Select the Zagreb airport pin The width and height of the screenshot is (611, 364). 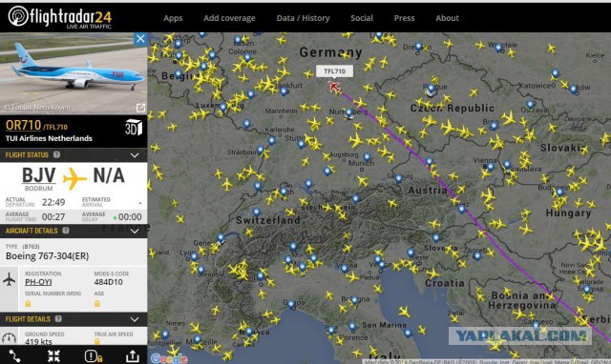pyautogui.click(x=477, y=256)
